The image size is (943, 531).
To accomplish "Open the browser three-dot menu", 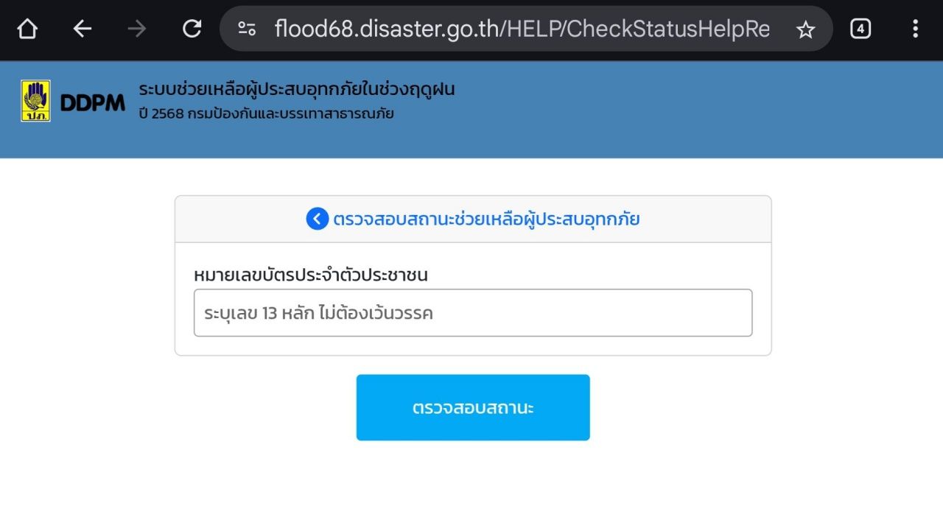I will coord(915,29).
